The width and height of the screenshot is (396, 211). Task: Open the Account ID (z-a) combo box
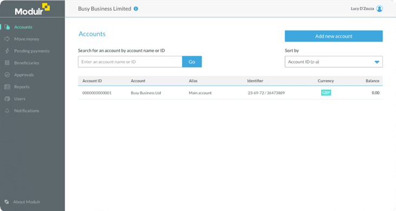(x=334, y=62)
